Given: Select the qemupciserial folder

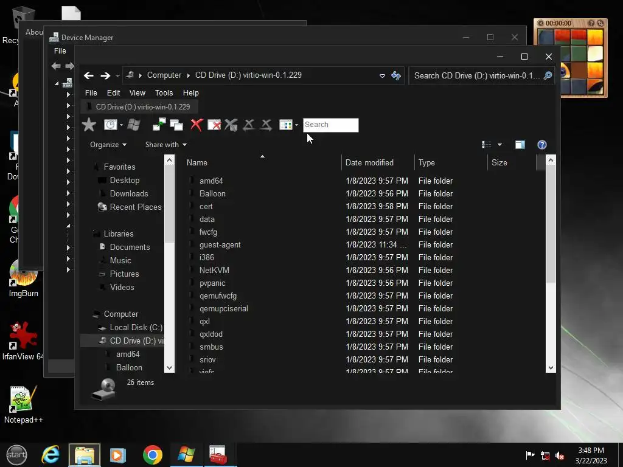Looking at the screenshot, I should coord(224,308).
